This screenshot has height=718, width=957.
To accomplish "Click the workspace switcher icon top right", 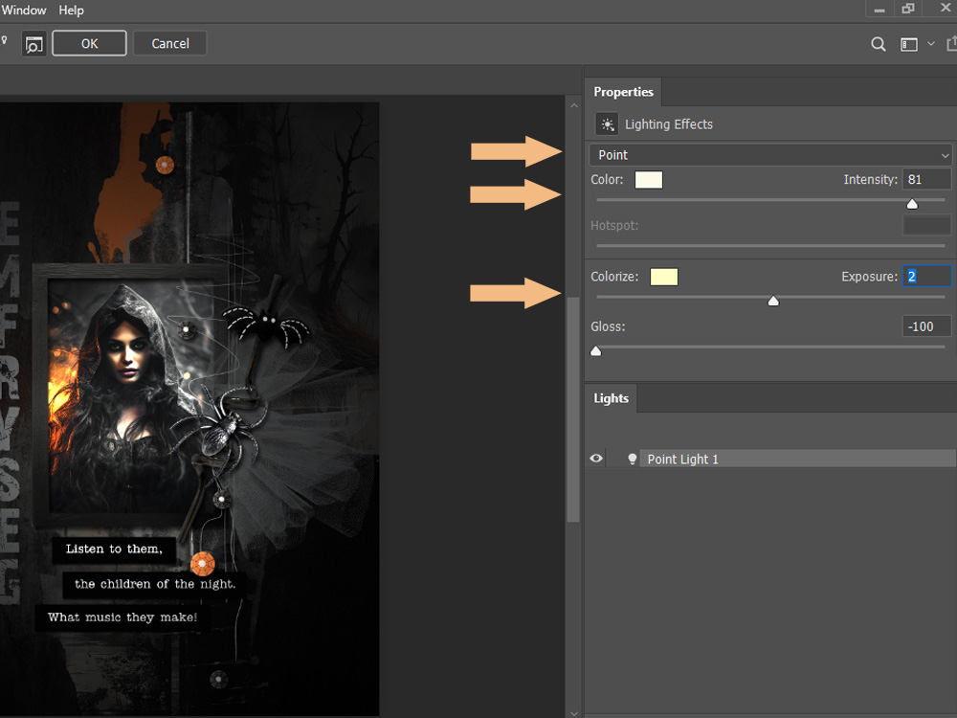I will coord(908,43).
